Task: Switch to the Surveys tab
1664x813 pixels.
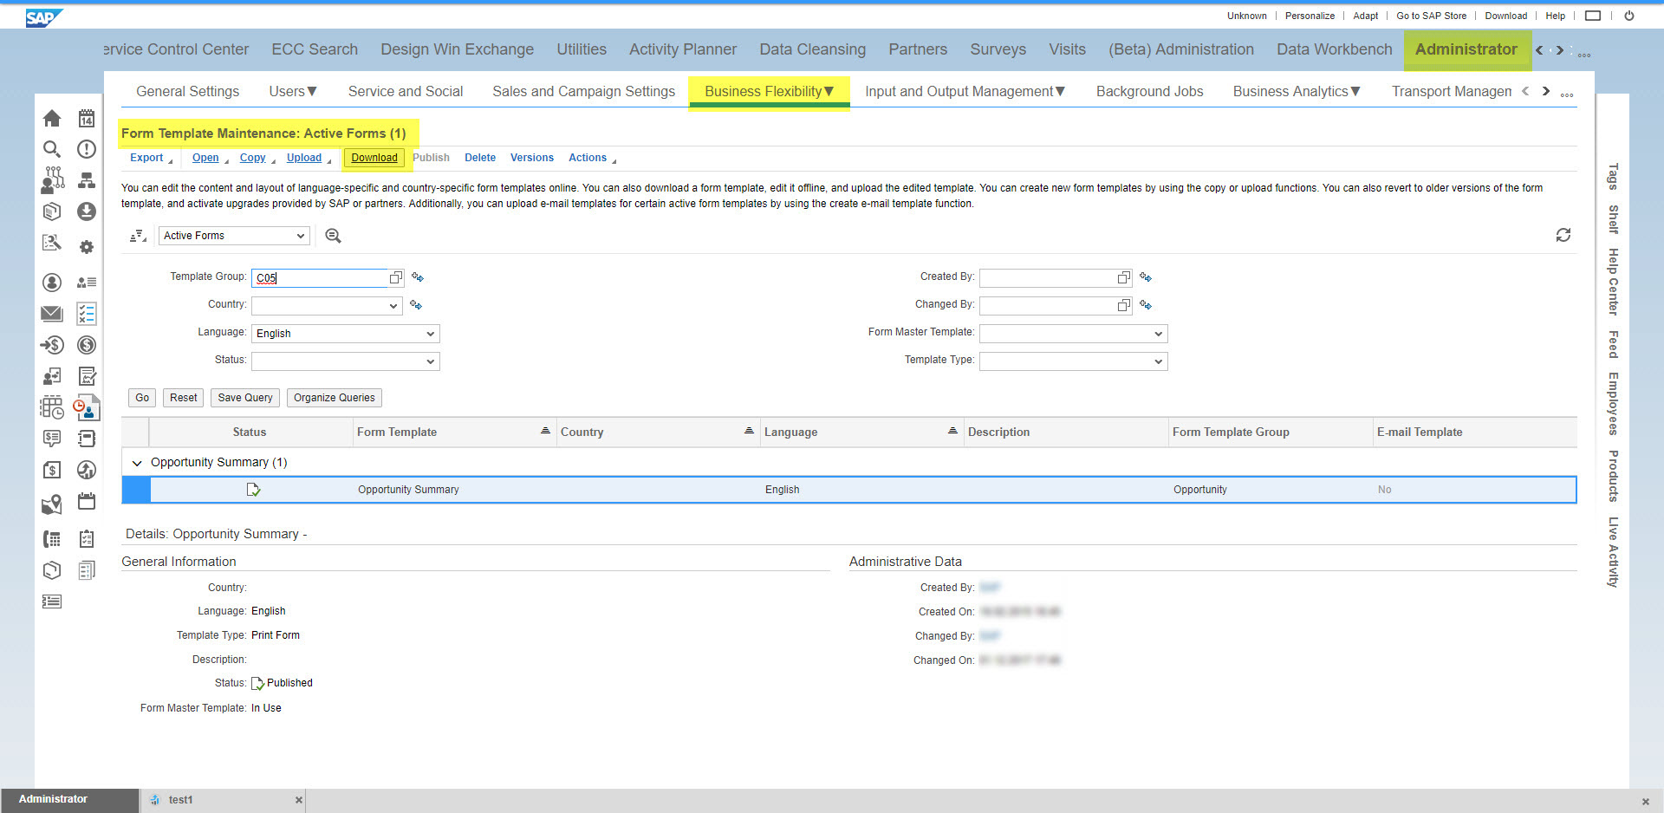Action: (998, 49)
